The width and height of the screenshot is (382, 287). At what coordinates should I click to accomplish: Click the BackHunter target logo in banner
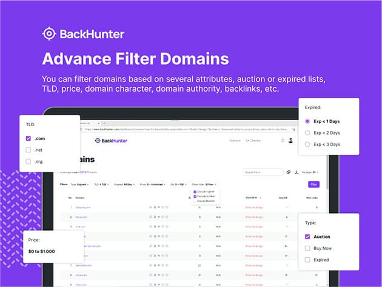(49, 33)
